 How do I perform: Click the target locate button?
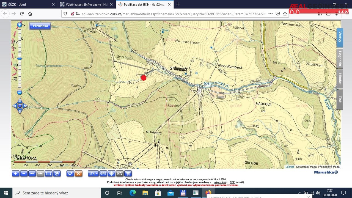(111, 174)
